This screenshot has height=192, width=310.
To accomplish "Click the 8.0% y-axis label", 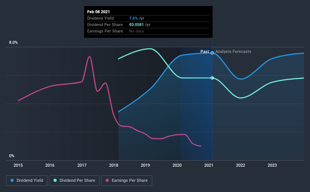I will 14,43.
